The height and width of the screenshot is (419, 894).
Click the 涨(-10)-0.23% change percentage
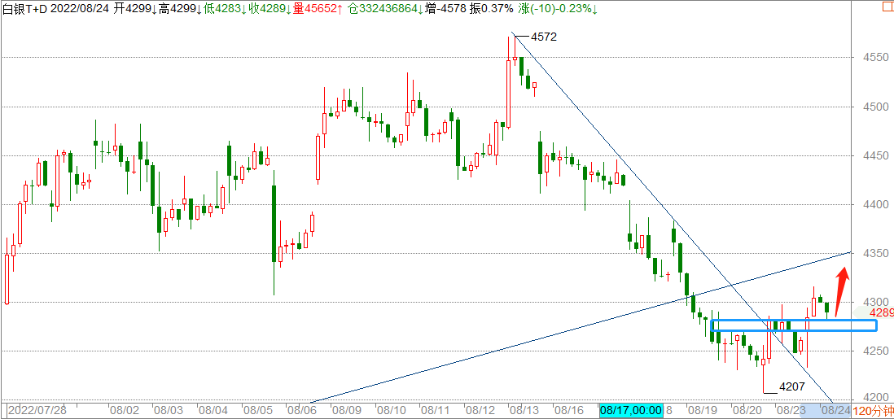coord(556,8)
